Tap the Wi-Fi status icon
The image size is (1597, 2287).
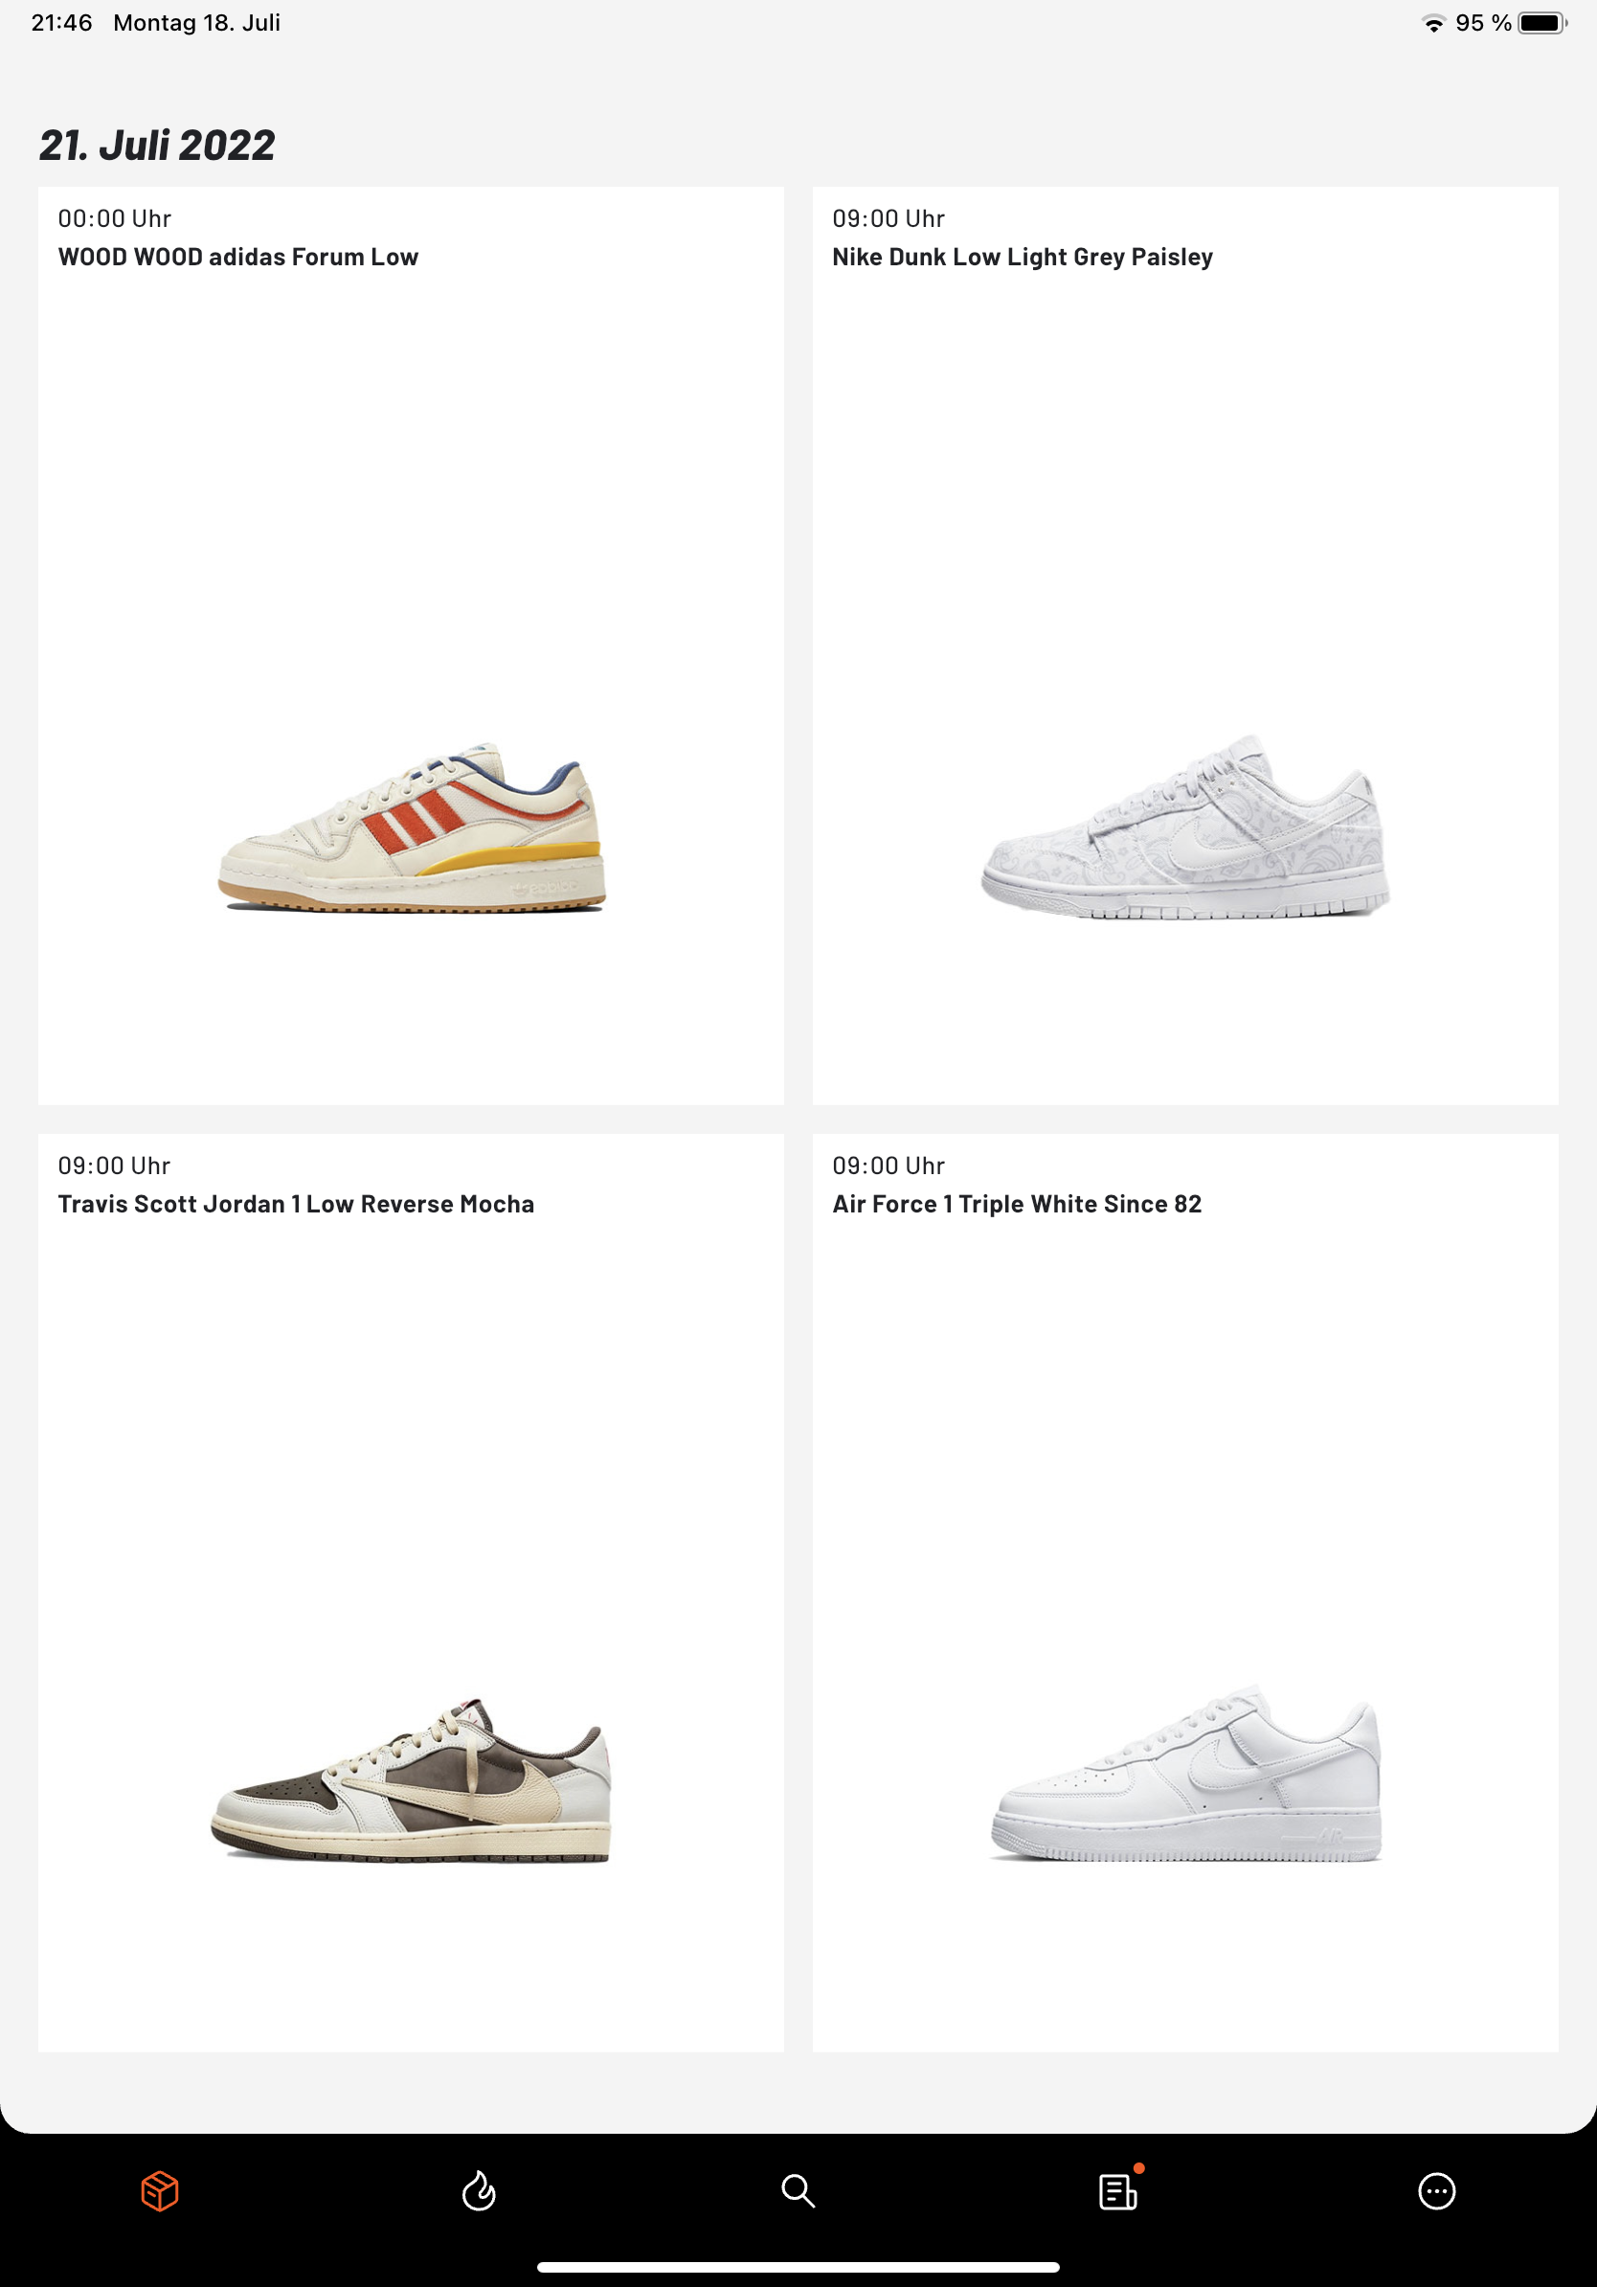coord(1433,23)
